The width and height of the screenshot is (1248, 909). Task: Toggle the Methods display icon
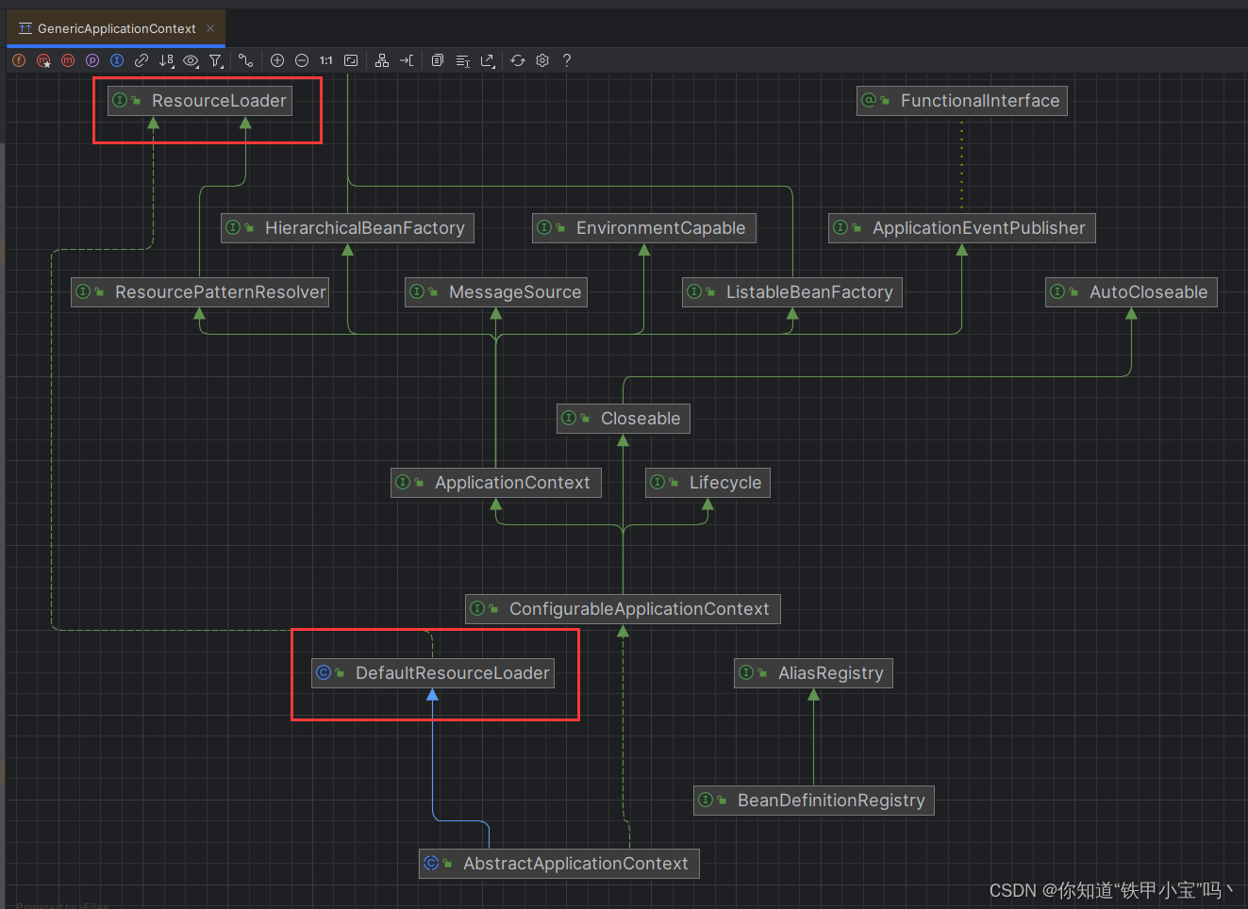coord(68,60)
